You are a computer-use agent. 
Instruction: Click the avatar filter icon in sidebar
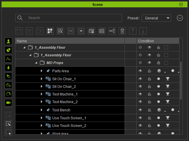point(8,41)
